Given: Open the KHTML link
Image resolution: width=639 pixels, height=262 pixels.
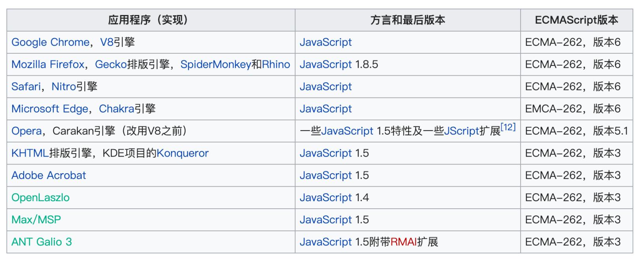Looking at the screenshot, I should click(x=30, y=153).
